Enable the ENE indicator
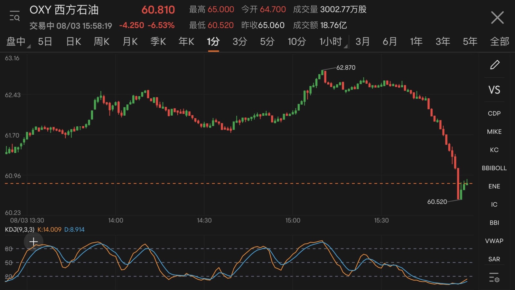 pos(494,186)
